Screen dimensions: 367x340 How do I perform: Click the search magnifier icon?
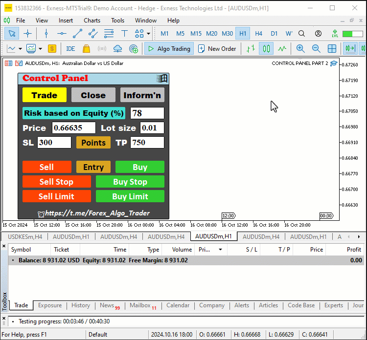(302, 34)
